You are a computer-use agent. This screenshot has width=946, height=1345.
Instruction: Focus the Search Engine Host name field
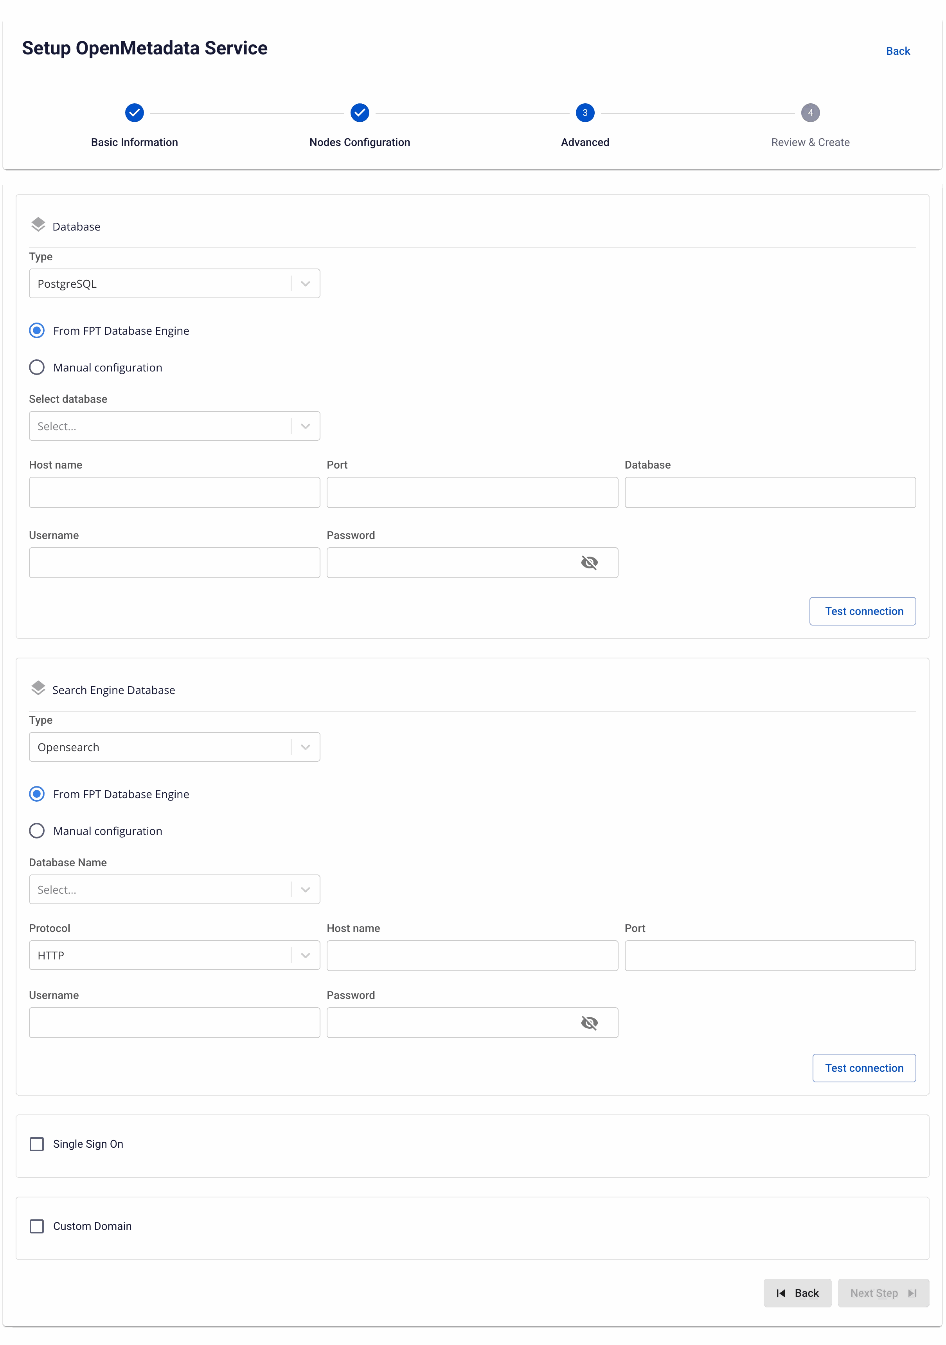click(x=472, y=956)
